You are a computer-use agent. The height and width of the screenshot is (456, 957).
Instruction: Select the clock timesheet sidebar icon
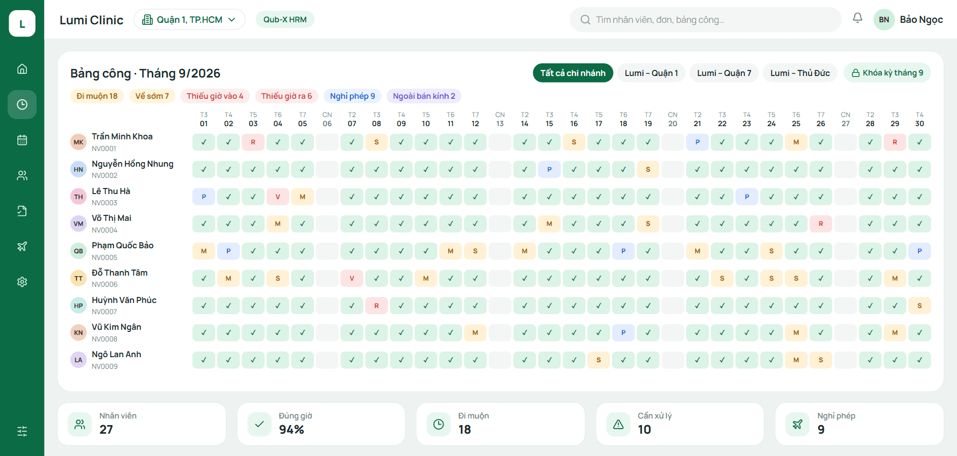tap(22, 104)
